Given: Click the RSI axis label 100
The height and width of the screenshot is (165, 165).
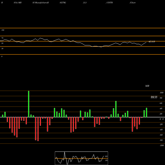Looking at the screenshot, I should pos(3,30).
